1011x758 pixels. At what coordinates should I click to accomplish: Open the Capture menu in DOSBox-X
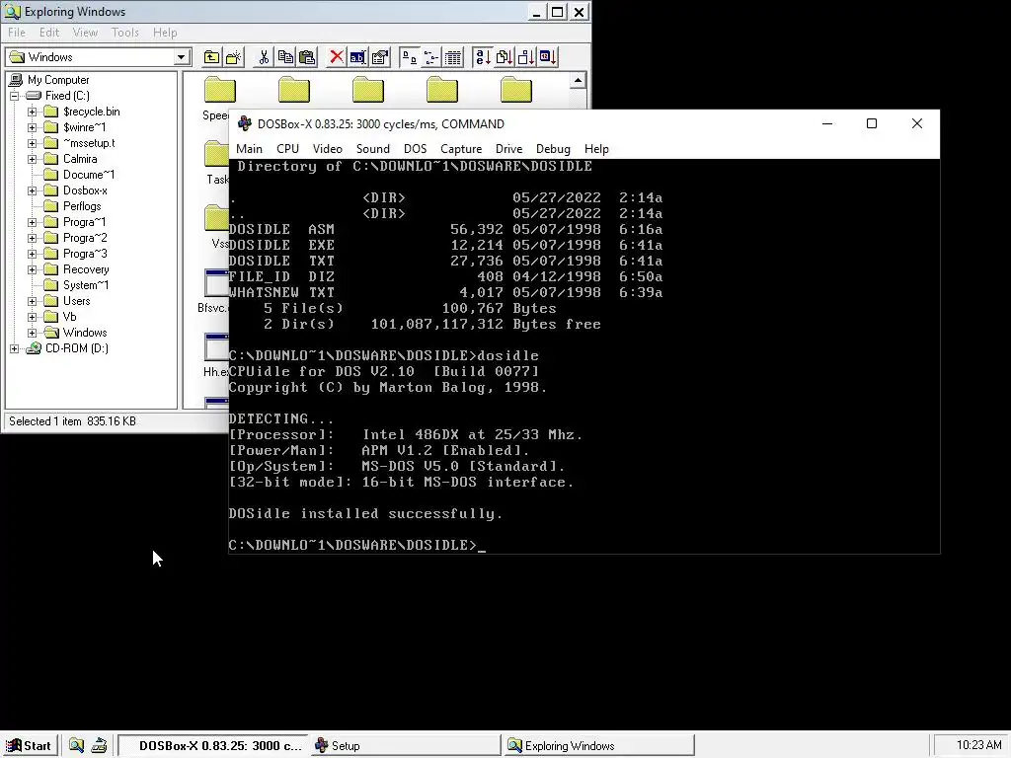pyautogui.click(x=461, y=149)
